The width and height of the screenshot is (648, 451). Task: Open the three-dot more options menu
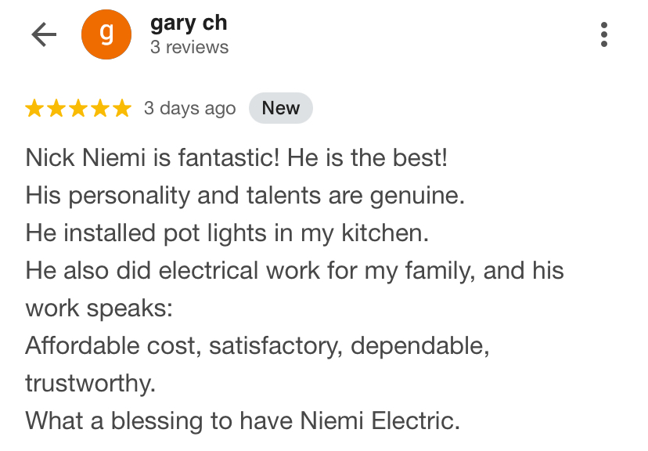[603, 34]
